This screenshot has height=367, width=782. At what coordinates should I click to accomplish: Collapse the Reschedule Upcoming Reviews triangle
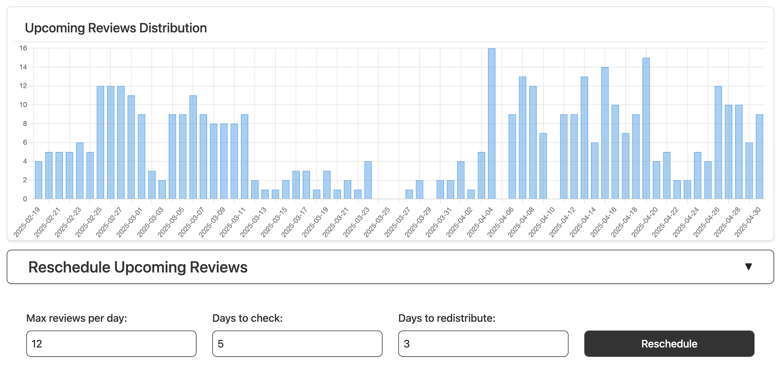click(x=748, y=267)
